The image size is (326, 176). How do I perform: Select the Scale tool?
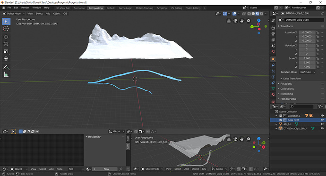point(6,51)
